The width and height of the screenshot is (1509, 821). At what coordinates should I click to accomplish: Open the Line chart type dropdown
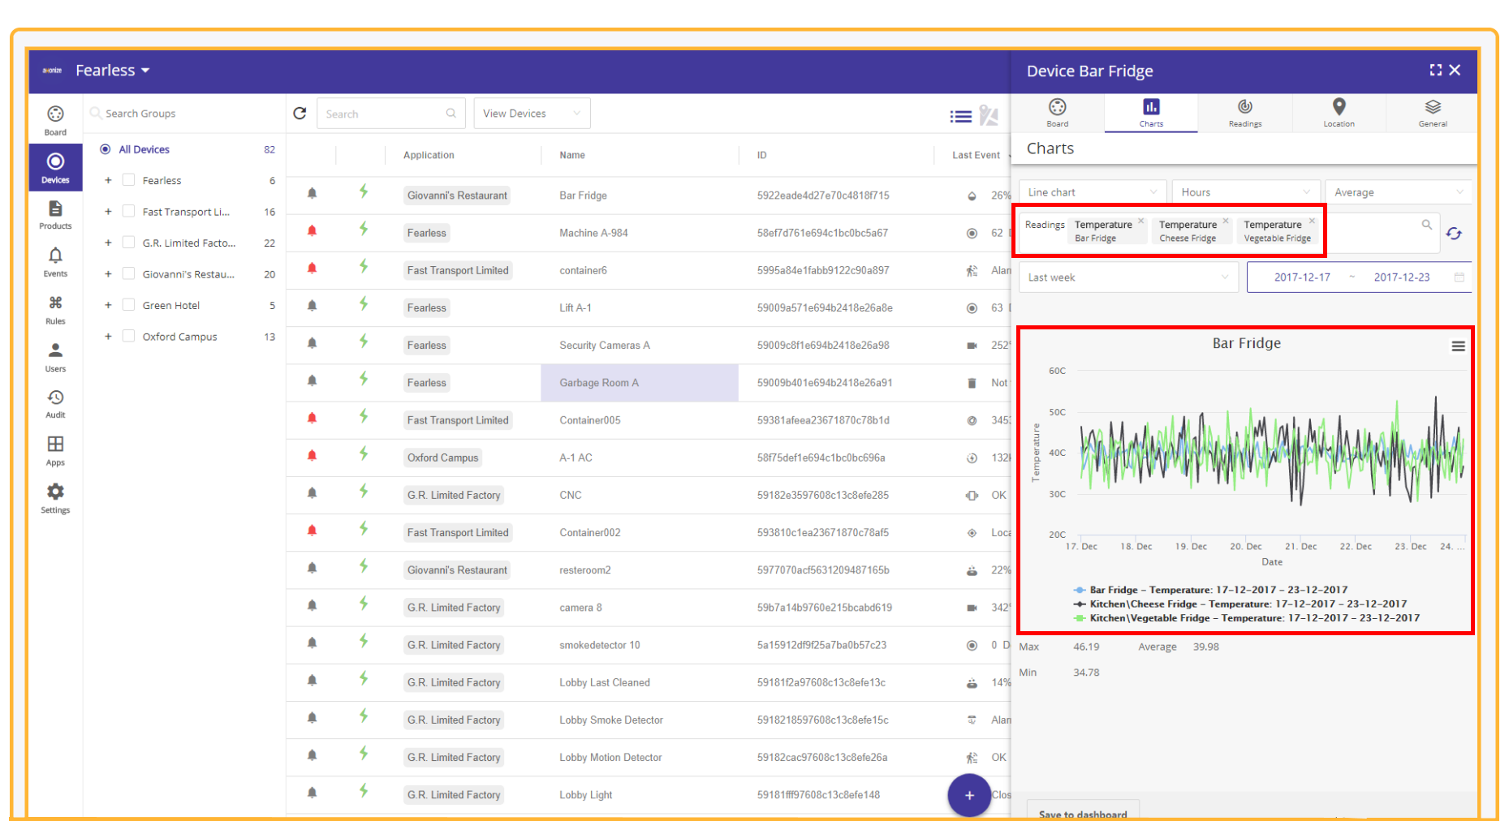point(1092,192)
